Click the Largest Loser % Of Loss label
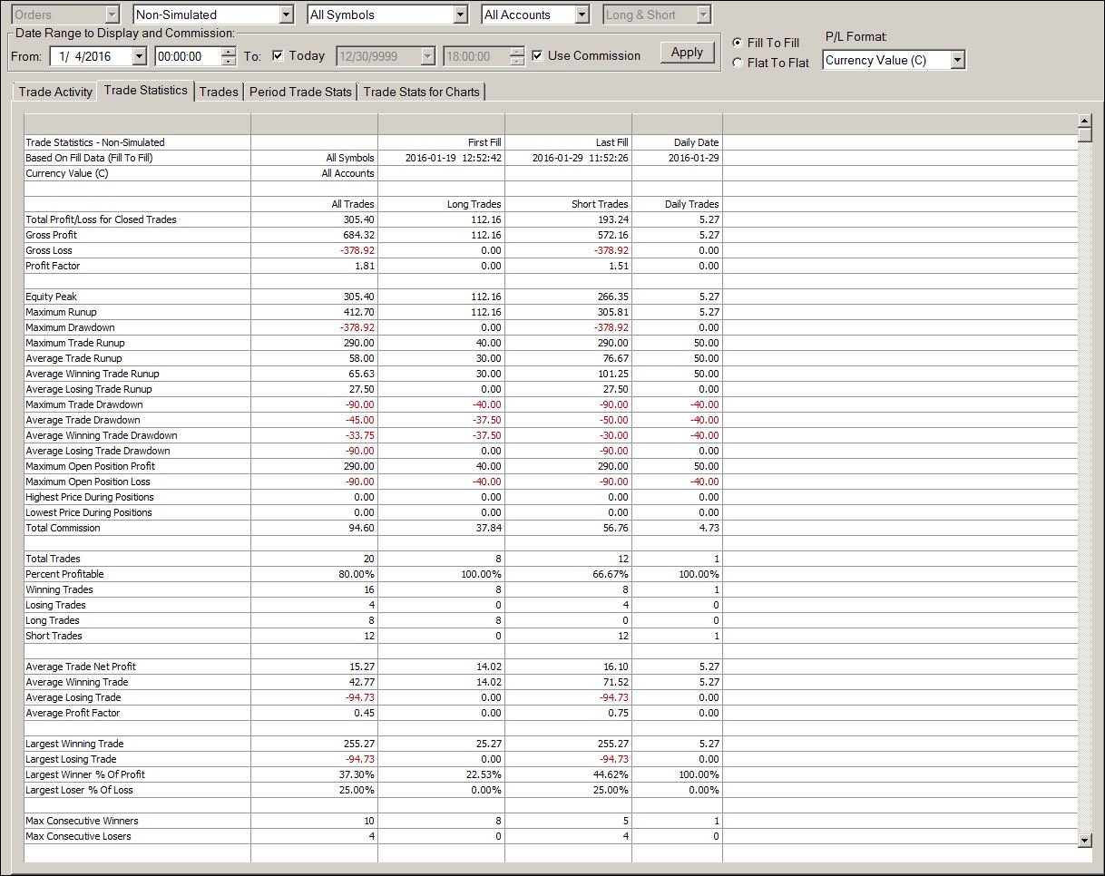 pyautogui.click(x=79, y=790)
